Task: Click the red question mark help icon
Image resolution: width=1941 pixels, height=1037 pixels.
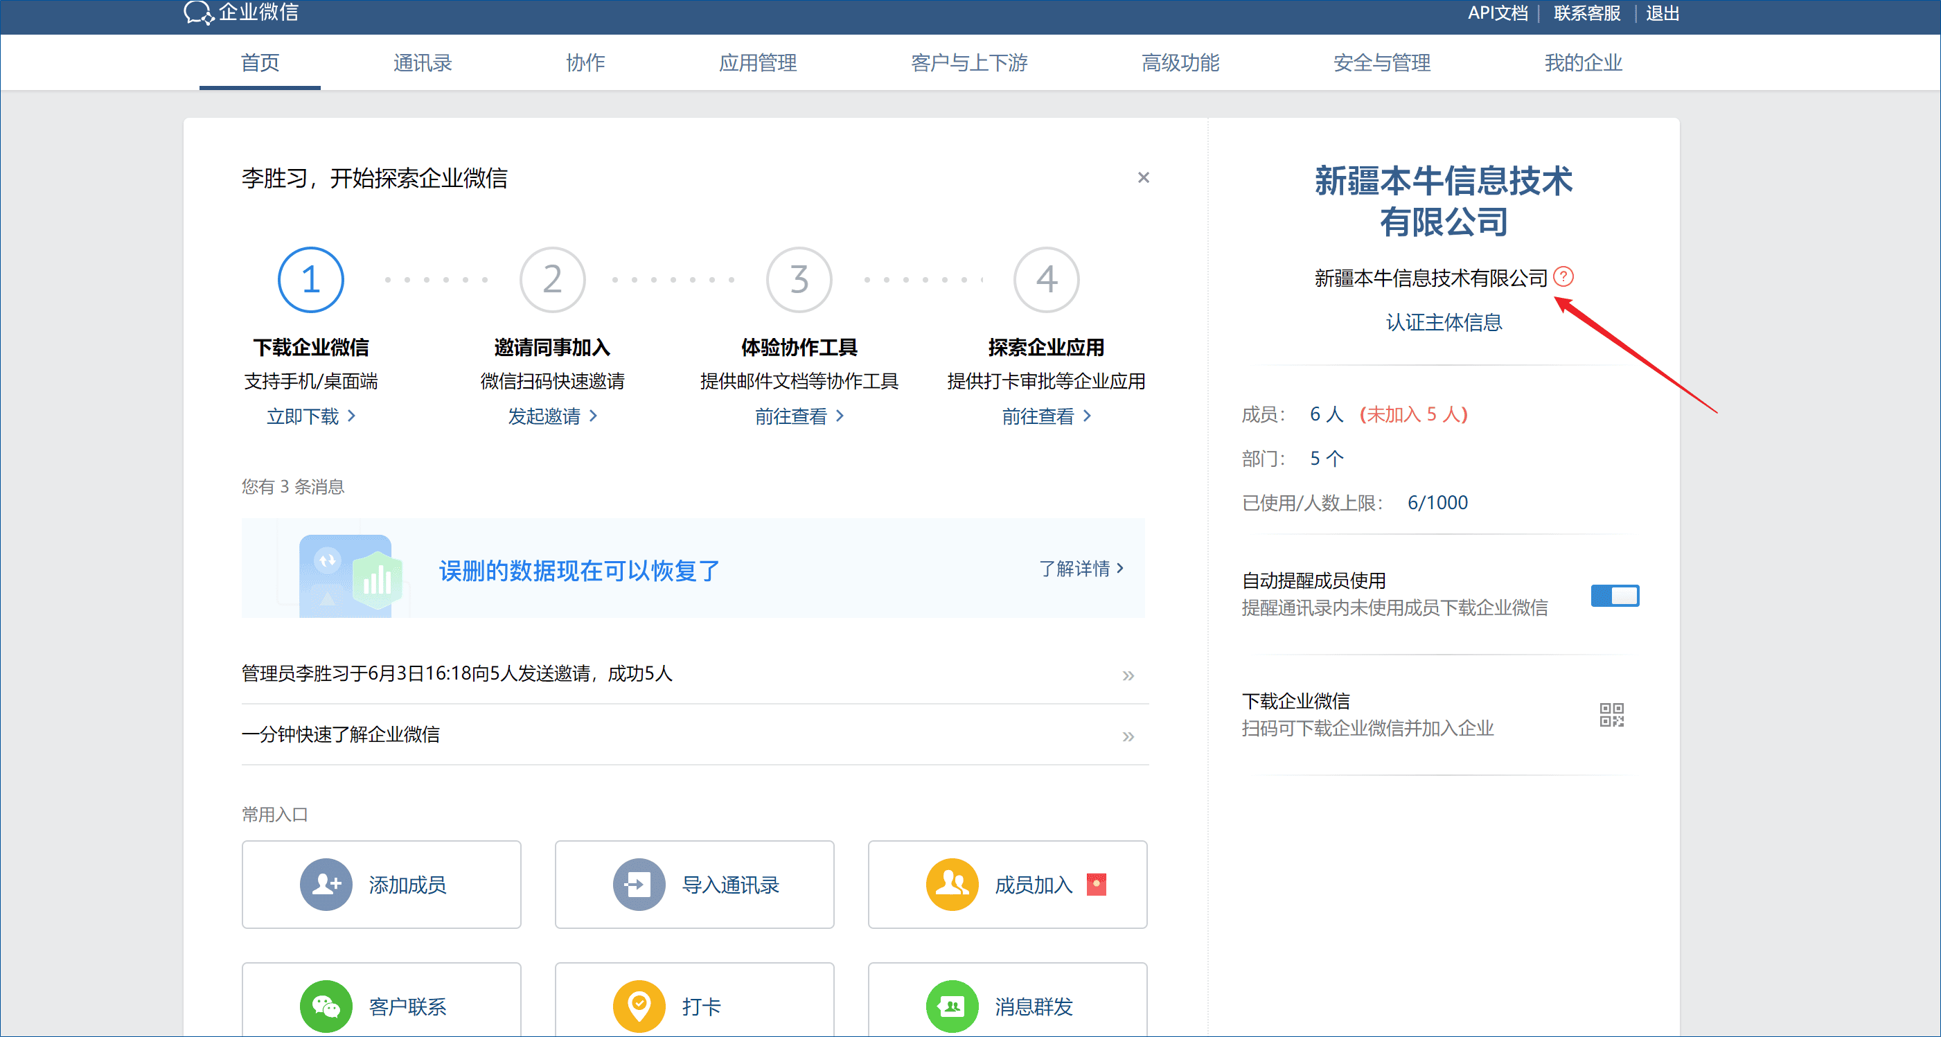Action: (1563, 276)
